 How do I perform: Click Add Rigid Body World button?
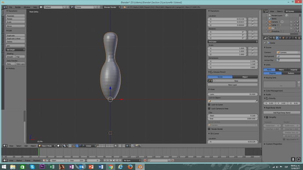282,113
